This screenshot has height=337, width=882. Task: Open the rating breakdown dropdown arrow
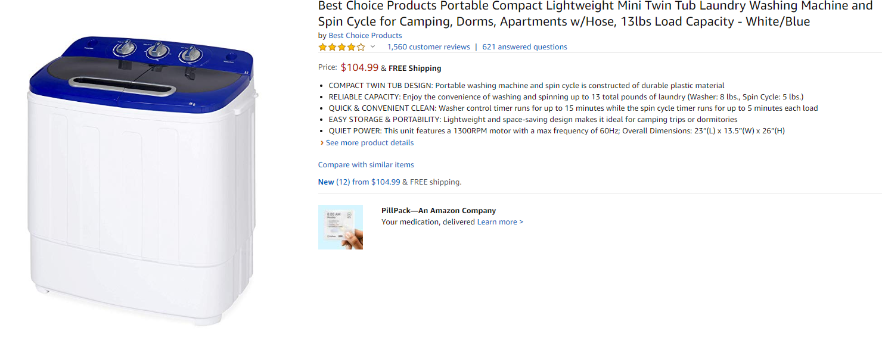click(x=373, y=47)
